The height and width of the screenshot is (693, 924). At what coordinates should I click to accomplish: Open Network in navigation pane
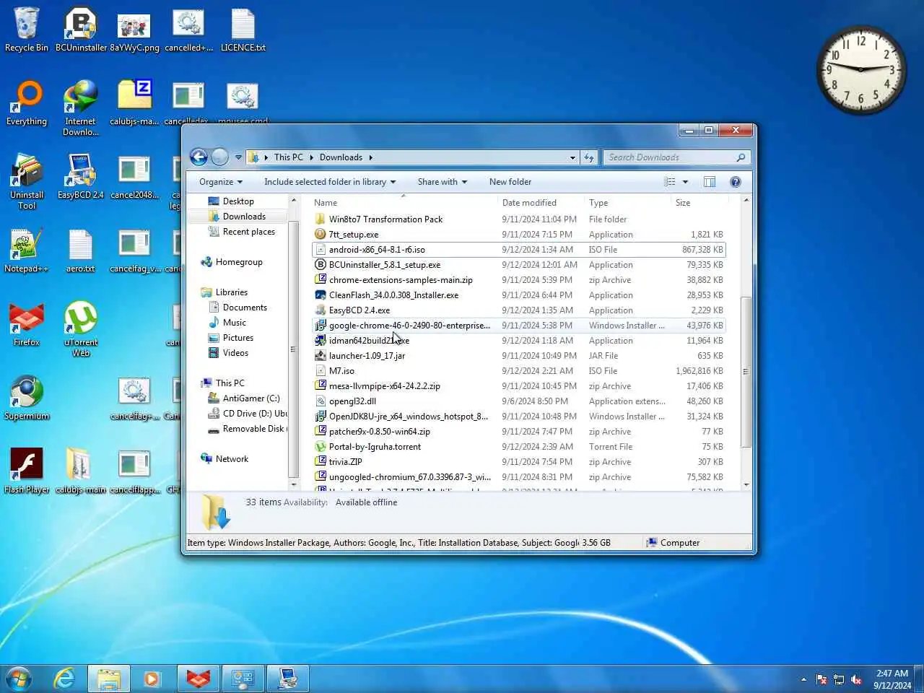point(232,459)
